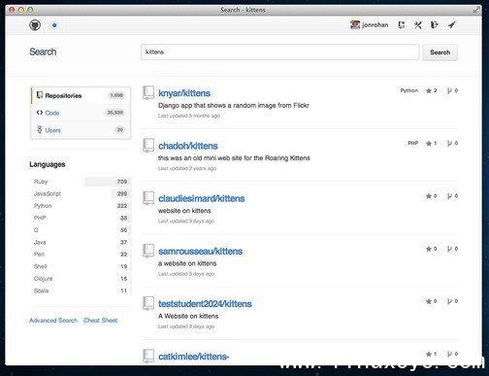This screenshot has width=489, height=376.
Task: Click the fork count on chadoh/kittens
Action: coord(452,143)
